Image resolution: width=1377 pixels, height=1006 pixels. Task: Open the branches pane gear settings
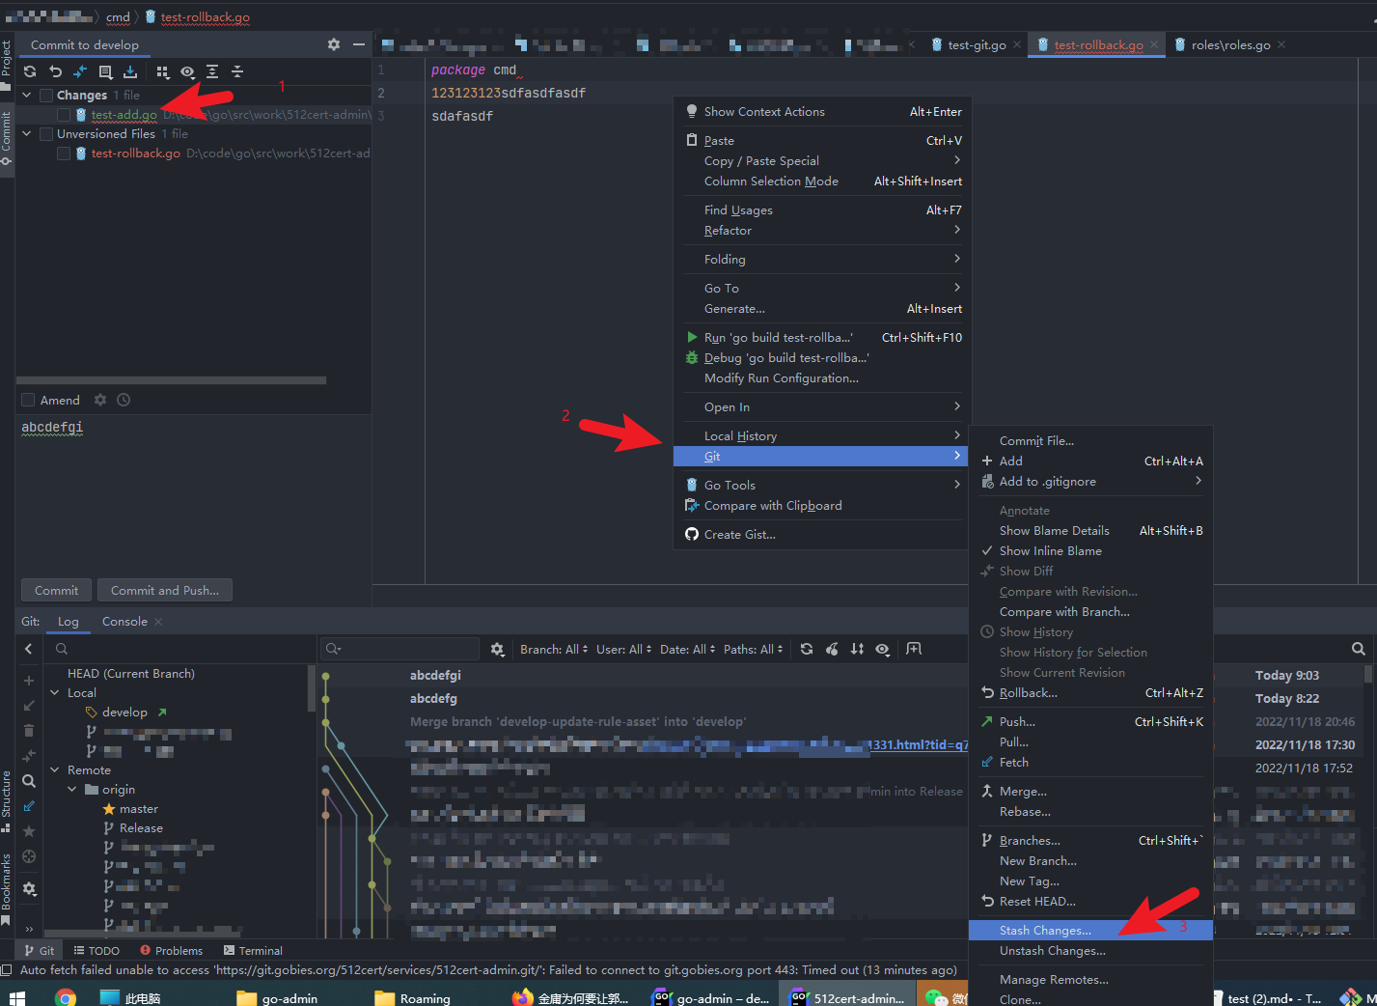(x=29, y=889)
